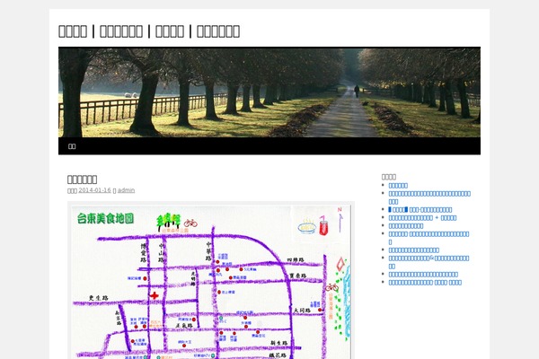Open the sidebar link containing a plus sign
Screen dimensions: 539x359
pos(422,218)
